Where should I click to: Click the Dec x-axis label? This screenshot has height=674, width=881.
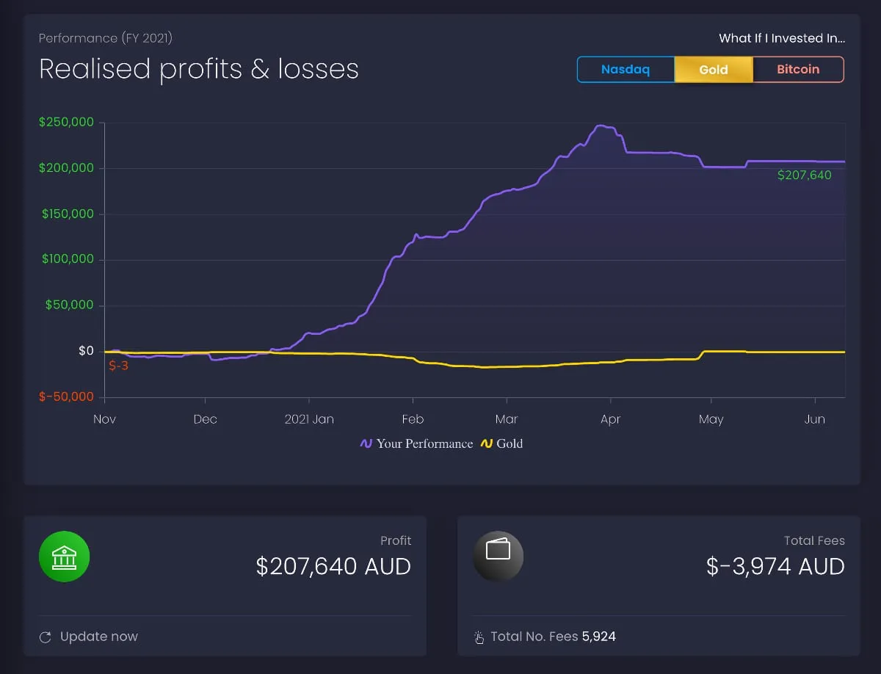(x=206, y=419)
